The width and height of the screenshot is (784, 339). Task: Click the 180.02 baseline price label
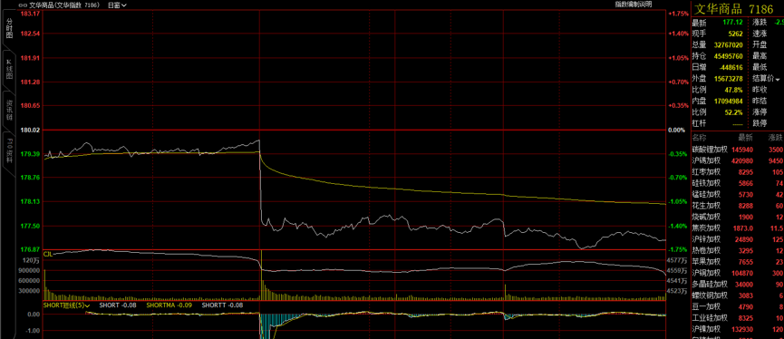30,130
